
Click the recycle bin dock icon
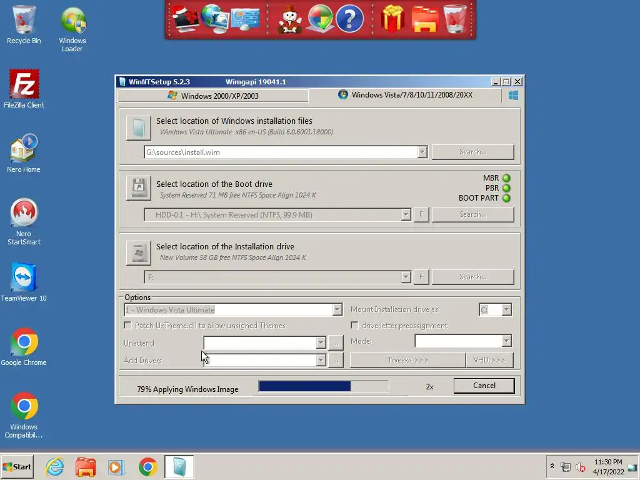point(455,19)
